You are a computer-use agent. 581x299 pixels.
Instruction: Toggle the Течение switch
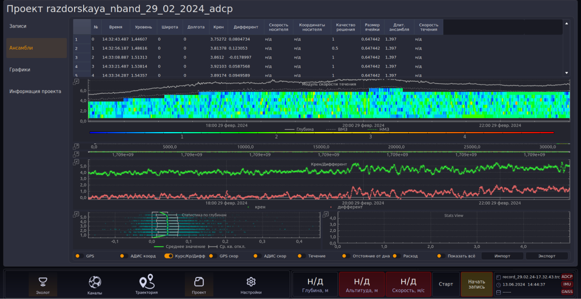tap(302, 255)
